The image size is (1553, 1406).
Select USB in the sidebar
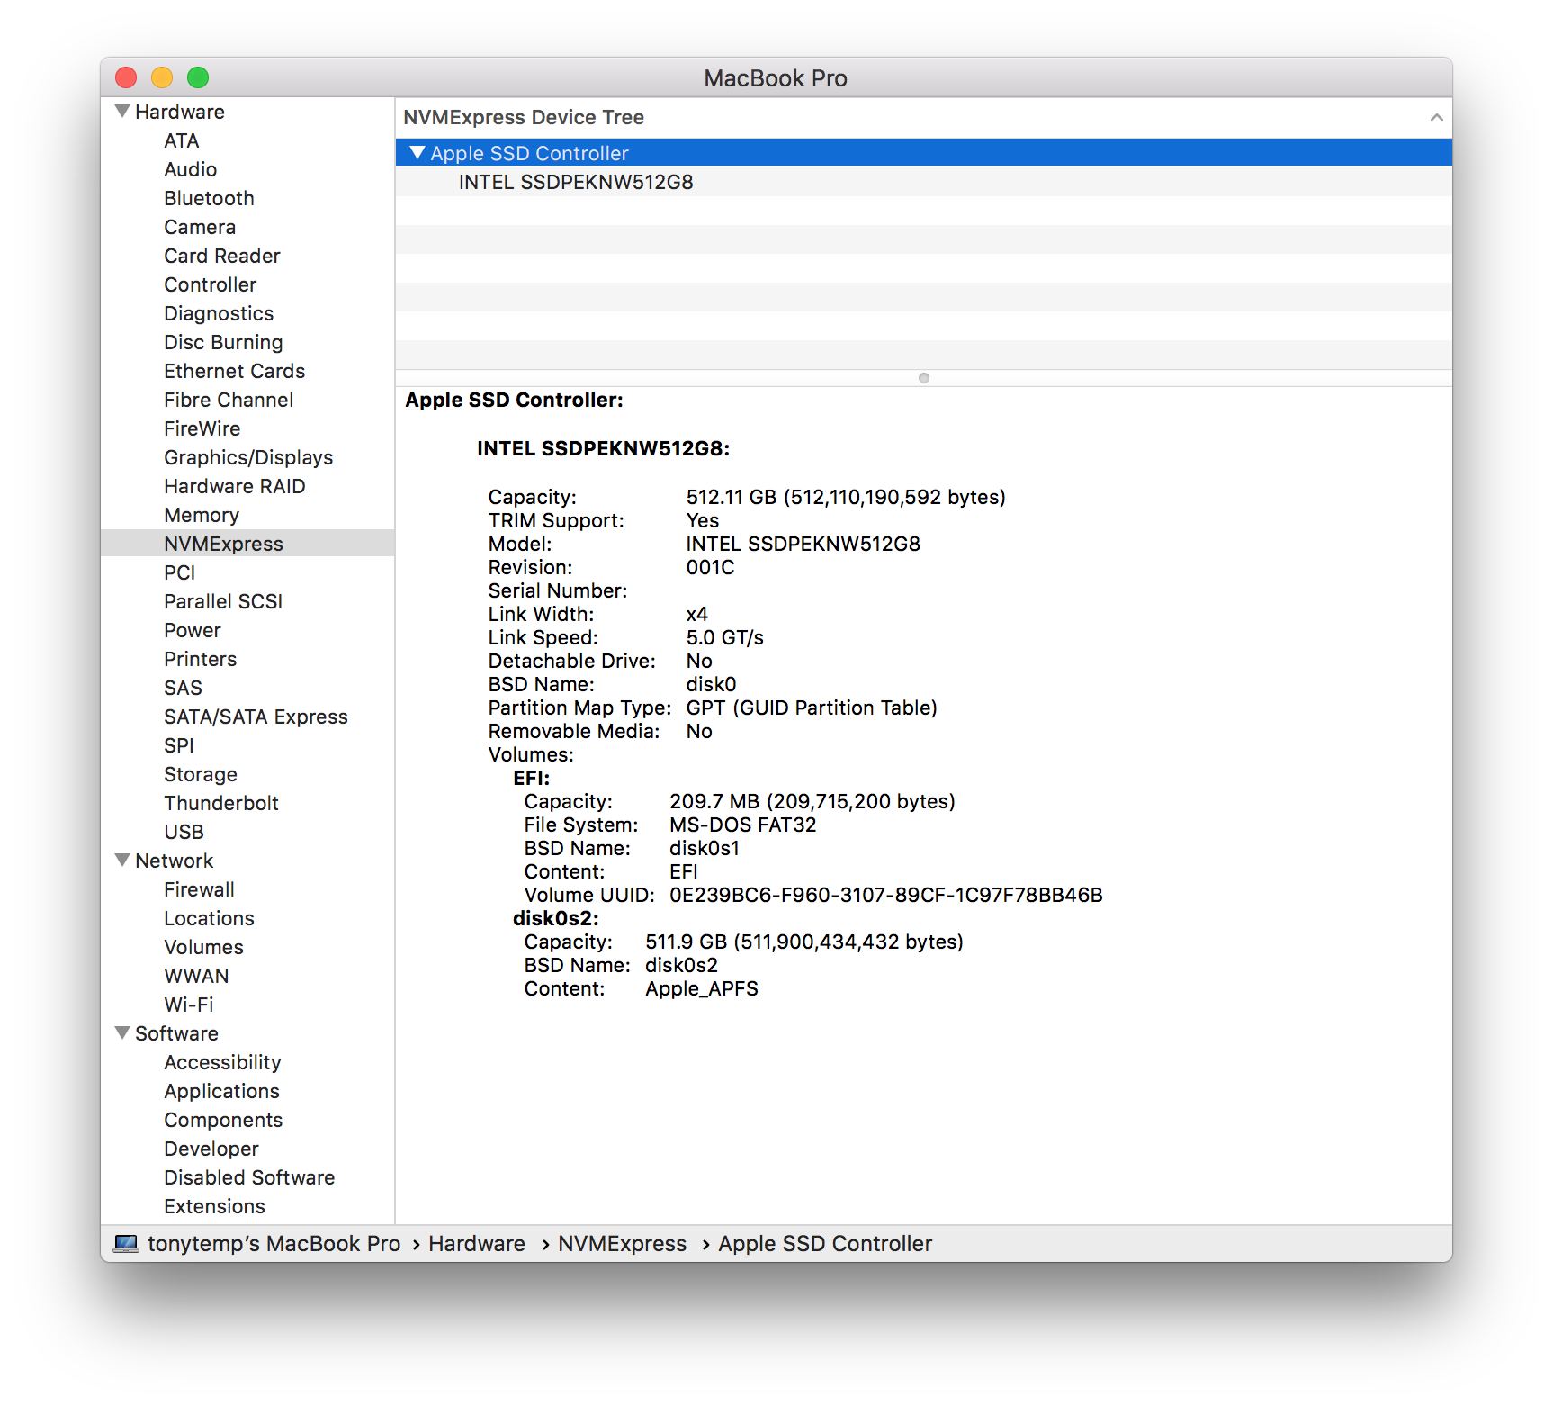point(184,832)
